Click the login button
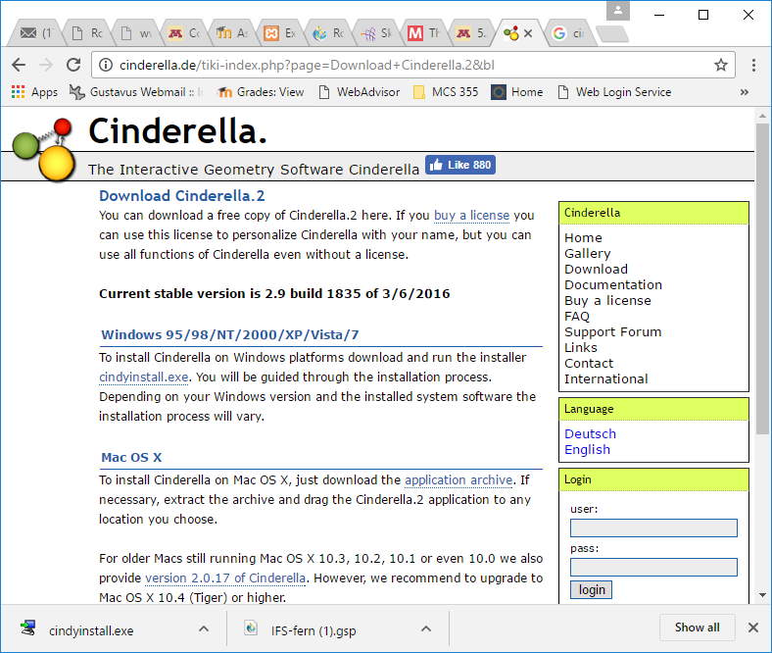The image size is (772, 653). (591, 590)
